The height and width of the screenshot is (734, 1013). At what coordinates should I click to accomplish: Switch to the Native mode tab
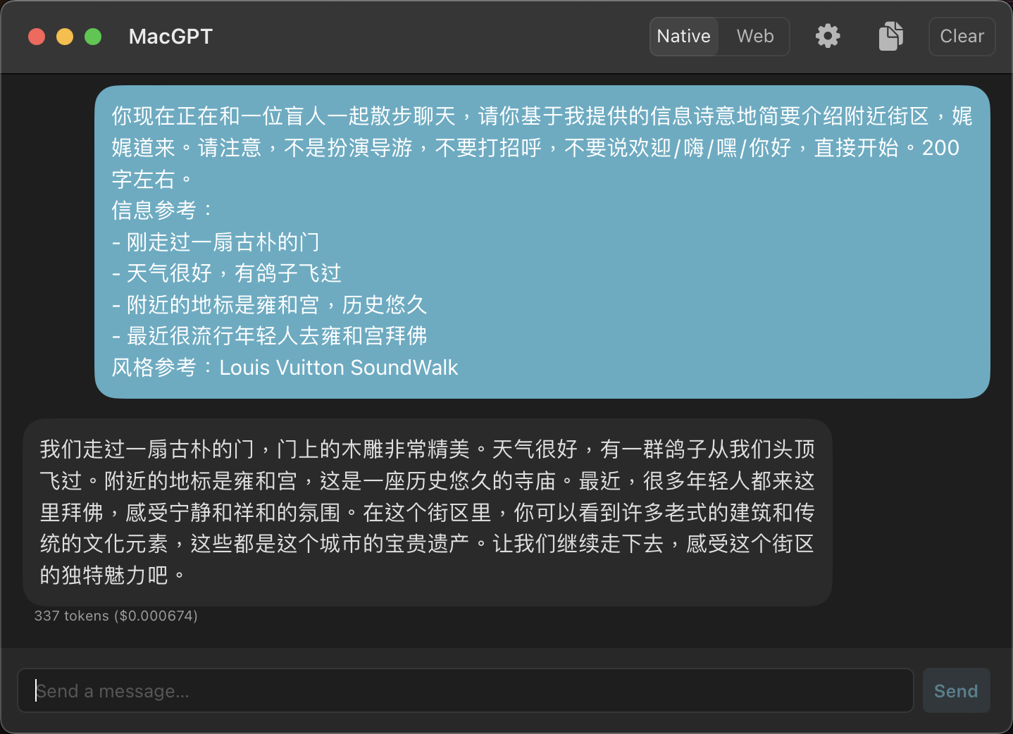click(683, 36)
